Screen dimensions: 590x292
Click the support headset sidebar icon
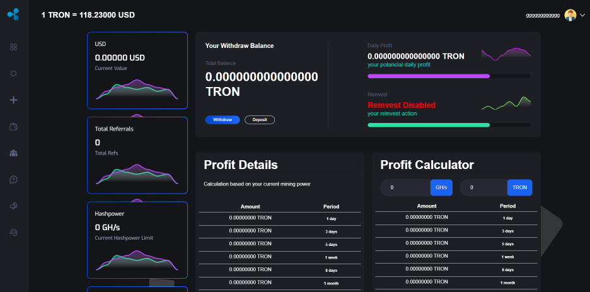pyautogui.click(x=13, y=233)
